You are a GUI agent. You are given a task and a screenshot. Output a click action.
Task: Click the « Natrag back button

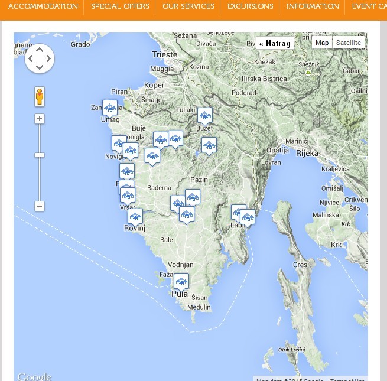[x=275, y=43]
